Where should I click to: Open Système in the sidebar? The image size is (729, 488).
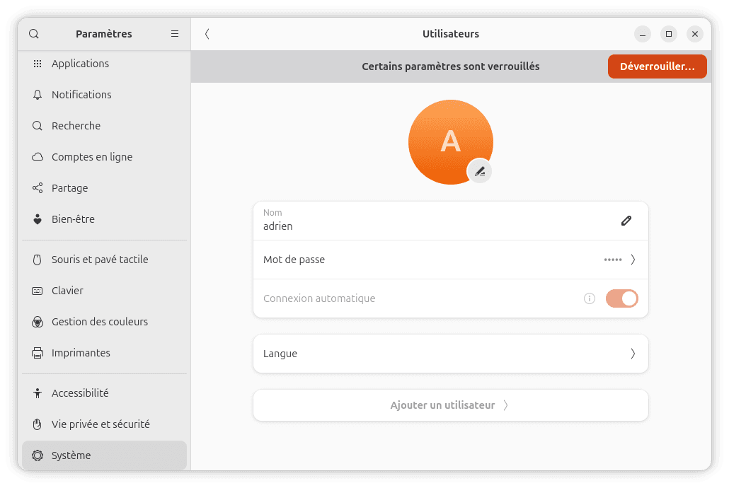point(104,455)
